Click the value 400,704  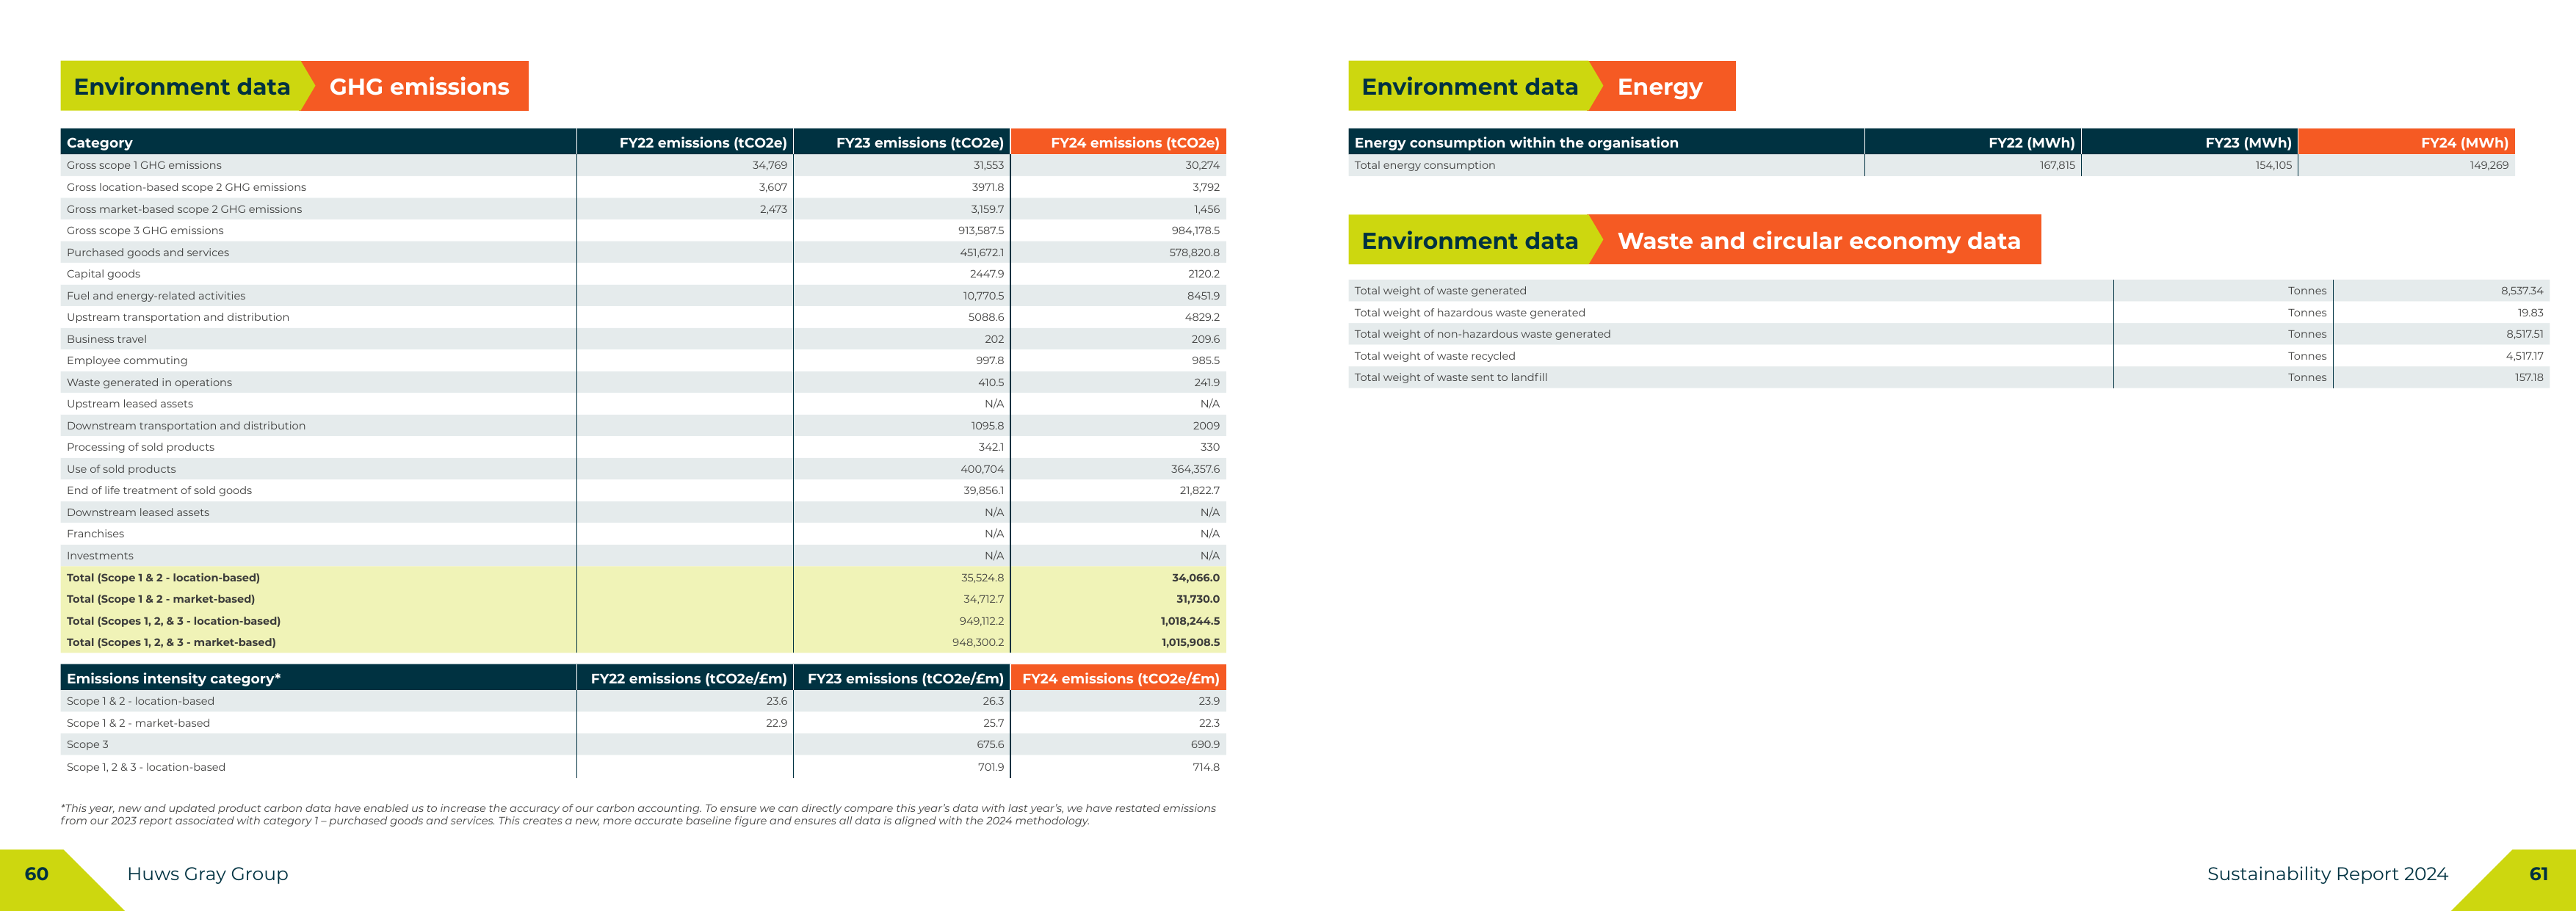(x=982, y=469)
